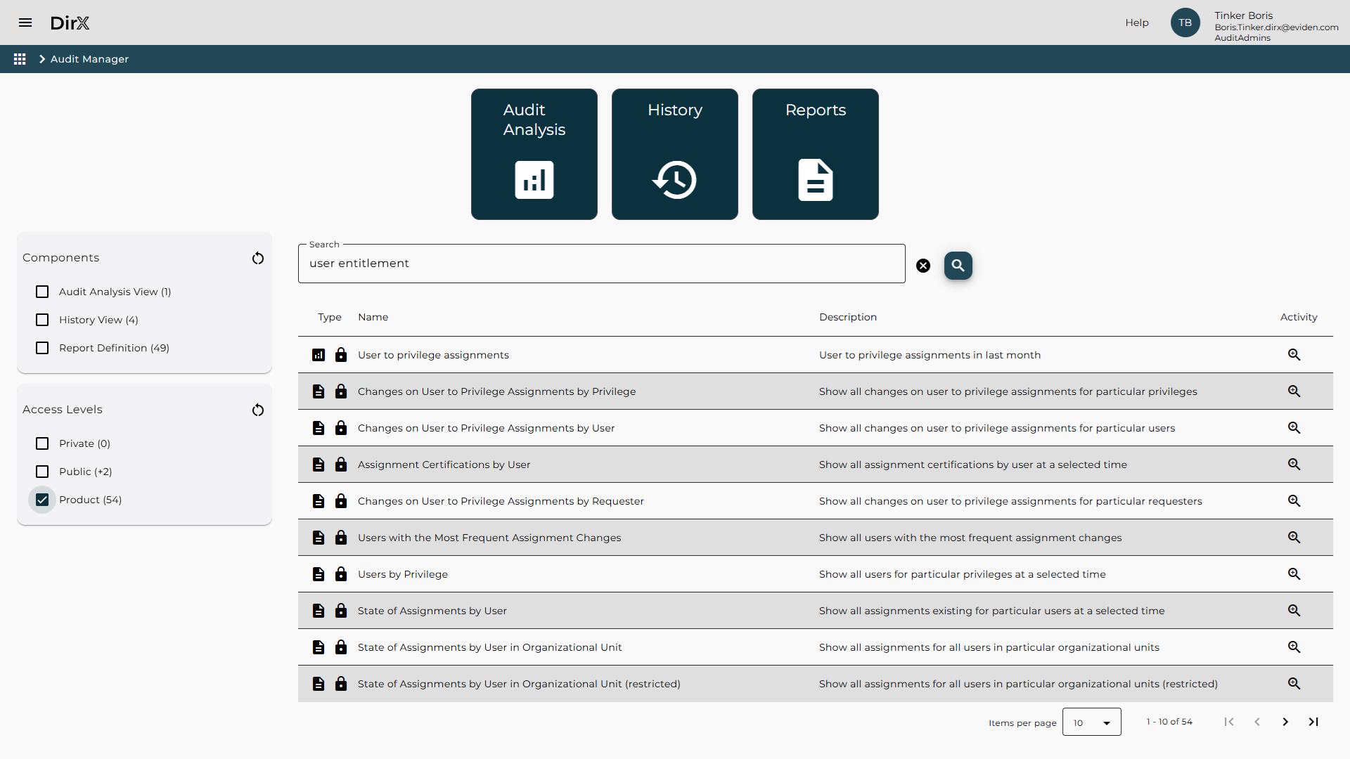The width and height of the screenshot is (1350, 759).
Task: Reset the Access Levels filter
Action: coord(257,410)
